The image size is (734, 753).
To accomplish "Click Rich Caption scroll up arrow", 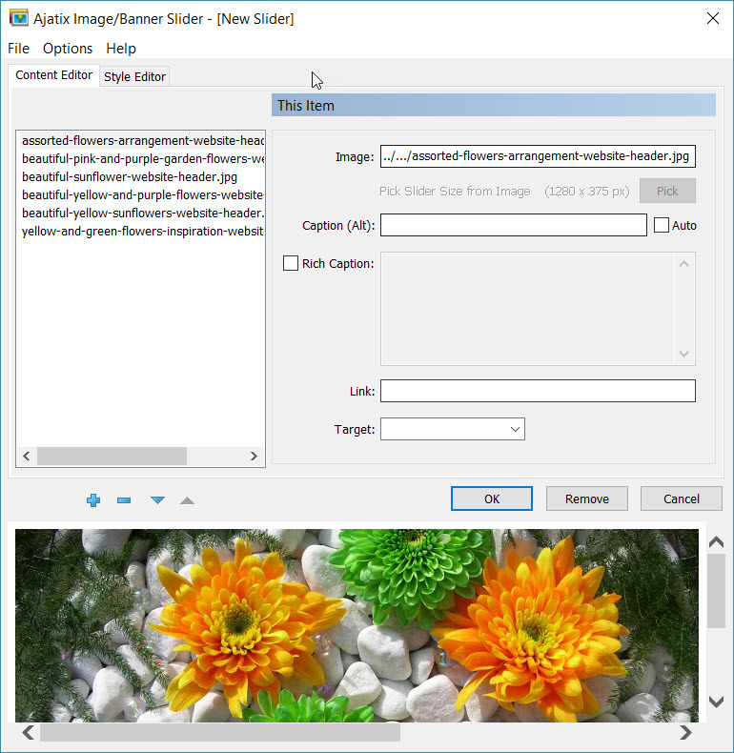I will pyautogui.click(x=684, y=264).
